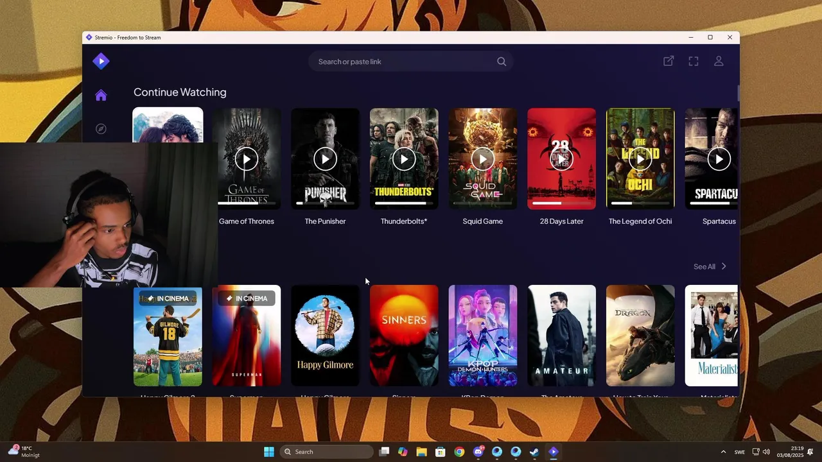Play The Punisher
Screen dimensions: 822x462
[326, 159]
